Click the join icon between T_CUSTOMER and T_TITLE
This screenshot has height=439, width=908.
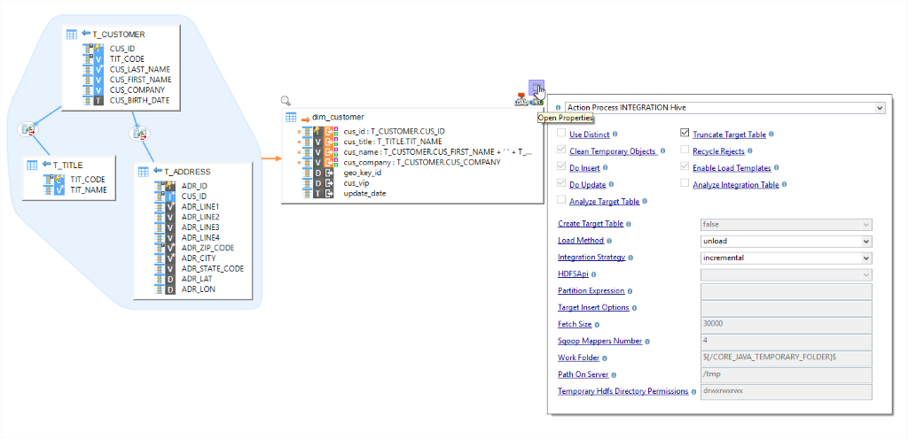click(x=27, y=129)
